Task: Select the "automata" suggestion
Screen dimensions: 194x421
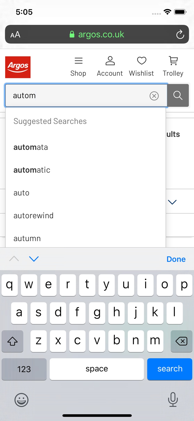Action: pos(31,147)
